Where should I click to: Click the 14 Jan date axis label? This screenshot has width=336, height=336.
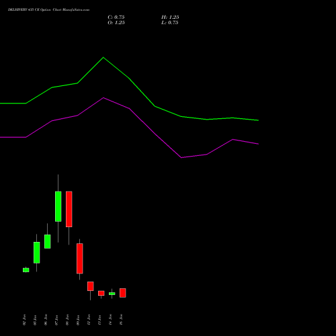click(x=110, y=320)
